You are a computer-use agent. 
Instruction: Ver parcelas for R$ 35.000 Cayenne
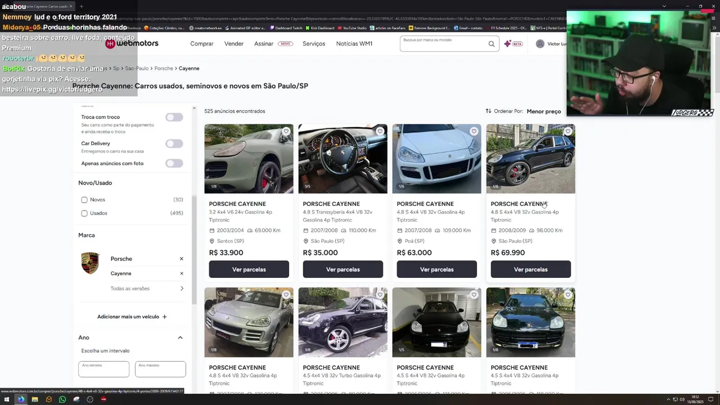point(343,269)
